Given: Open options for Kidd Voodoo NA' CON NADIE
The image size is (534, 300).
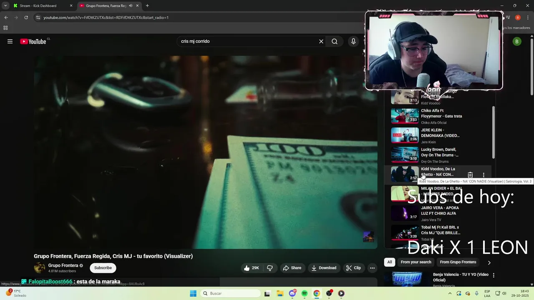Looking at the screenshot, I should (x=484, y=175).
